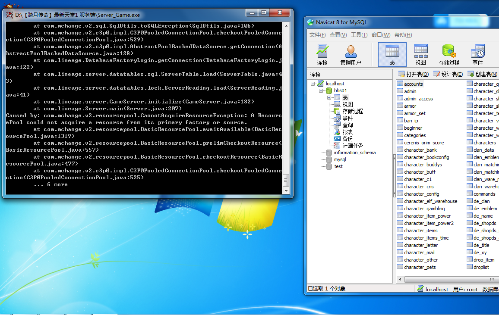Click console window scroll up arrow
Screen dimensions: 499x315
click(286, 26)
